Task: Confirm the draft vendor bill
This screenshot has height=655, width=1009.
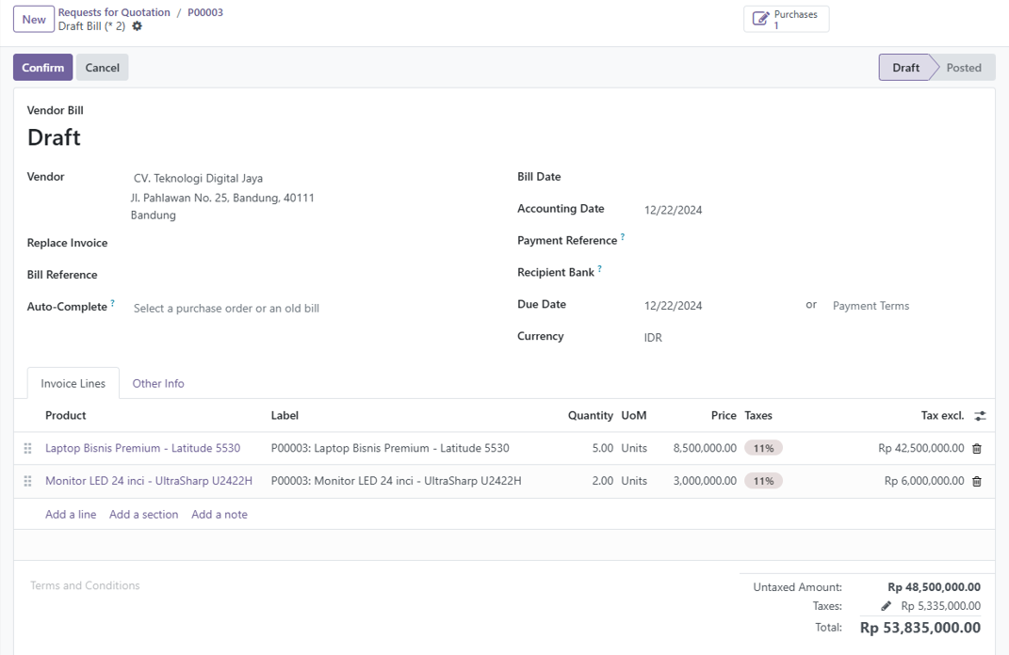Action: (x=42, y=68)
